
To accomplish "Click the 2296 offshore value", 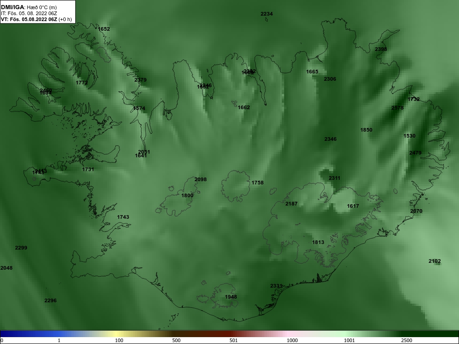I will click(x=50, y=300).
